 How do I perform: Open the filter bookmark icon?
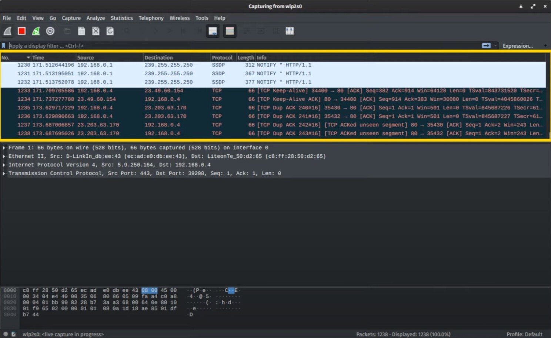click(4, 46)
